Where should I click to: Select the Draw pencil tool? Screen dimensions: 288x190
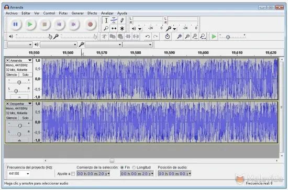point(122,20)
